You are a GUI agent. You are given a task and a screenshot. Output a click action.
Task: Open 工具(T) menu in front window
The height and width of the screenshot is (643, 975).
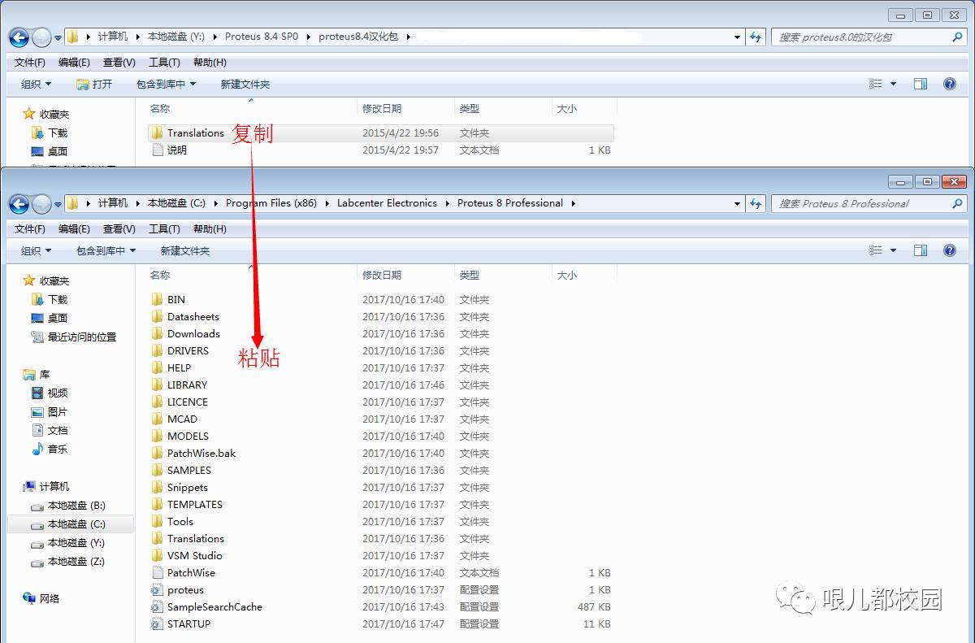(x=164, y=228)
